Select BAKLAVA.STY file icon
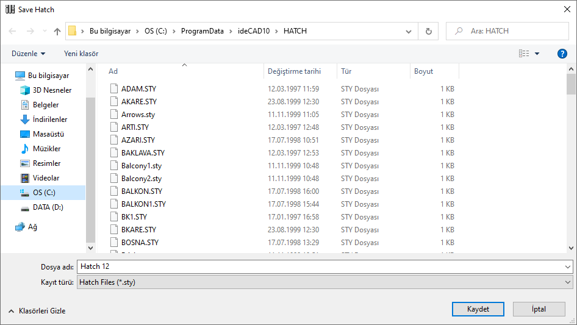Viewport: 577px width, 325px height. coord(114,153)
